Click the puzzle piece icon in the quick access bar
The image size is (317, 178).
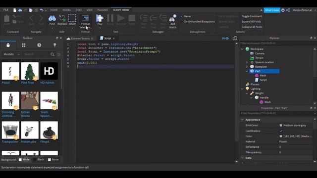pos(31,10)
